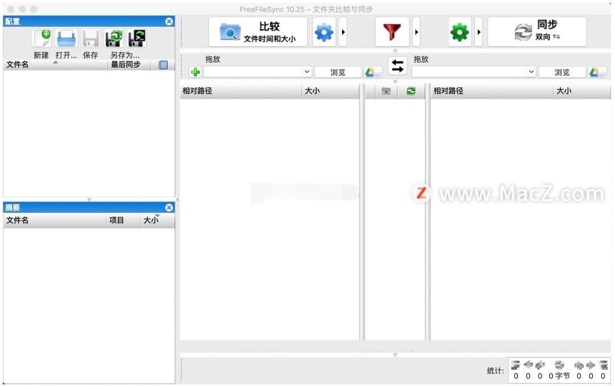Sort left grid by 大小 column

coord(330,91)
